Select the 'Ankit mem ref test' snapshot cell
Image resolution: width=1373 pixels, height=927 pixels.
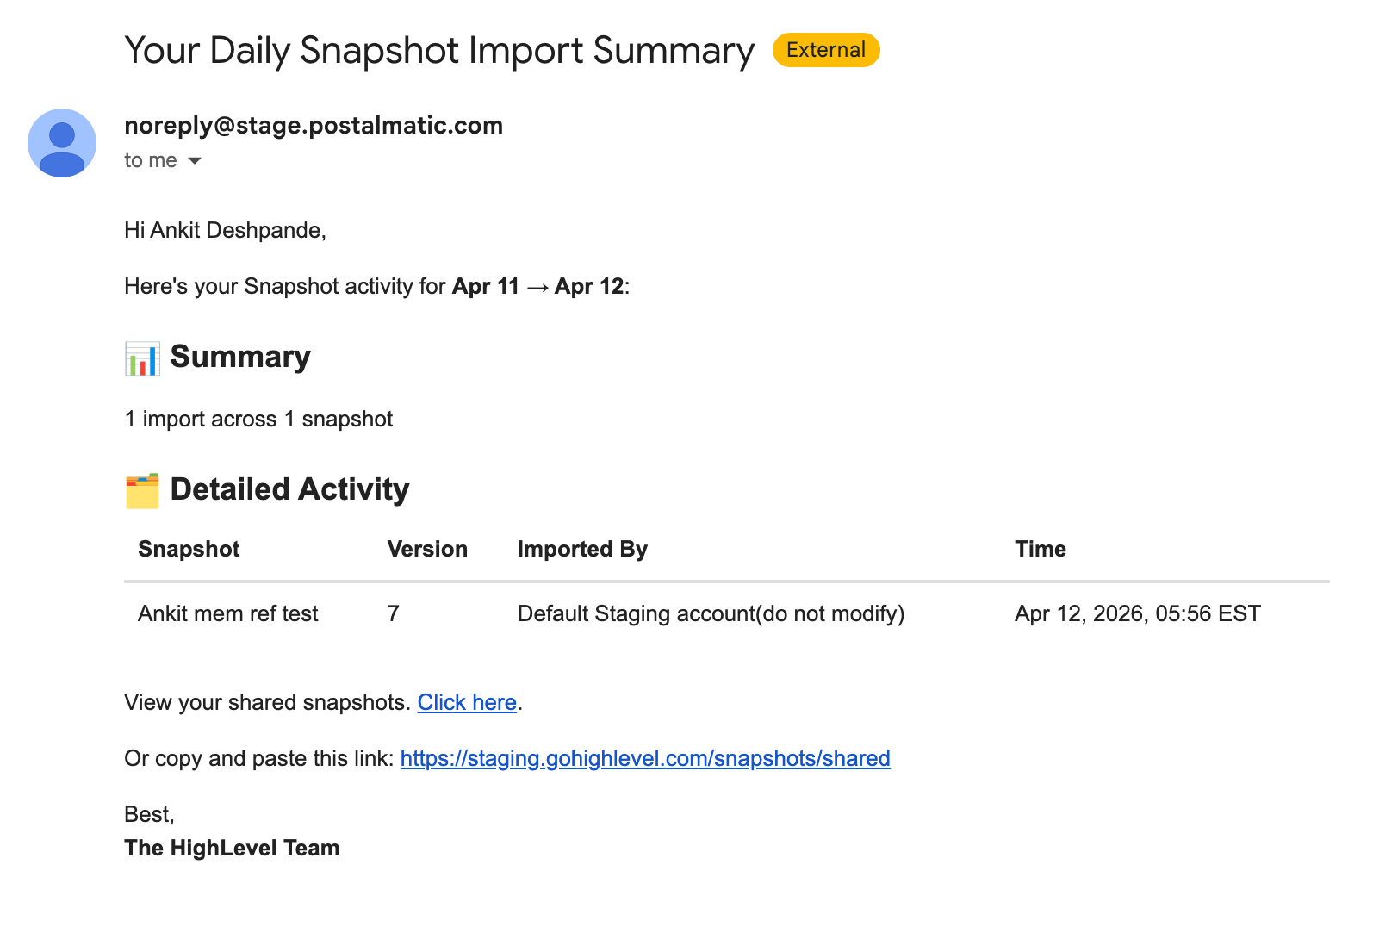[x=228, y=614]
